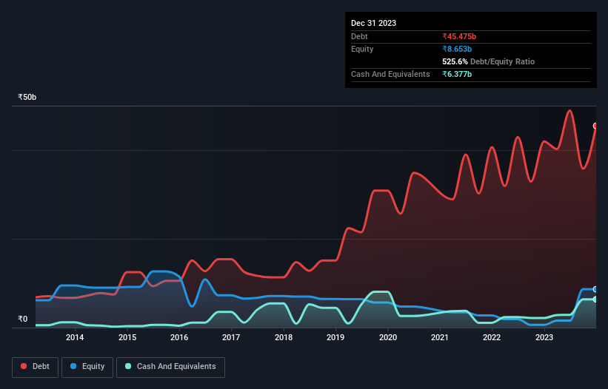Click the 2017 x-axis label
This screenshot has height=389, width=608.
(231, 337)
